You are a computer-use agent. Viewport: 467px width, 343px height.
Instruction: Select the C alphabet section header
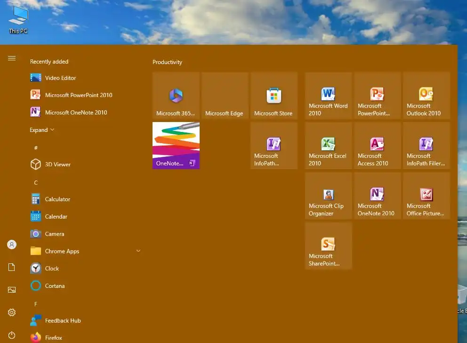[x=36, y=182]
